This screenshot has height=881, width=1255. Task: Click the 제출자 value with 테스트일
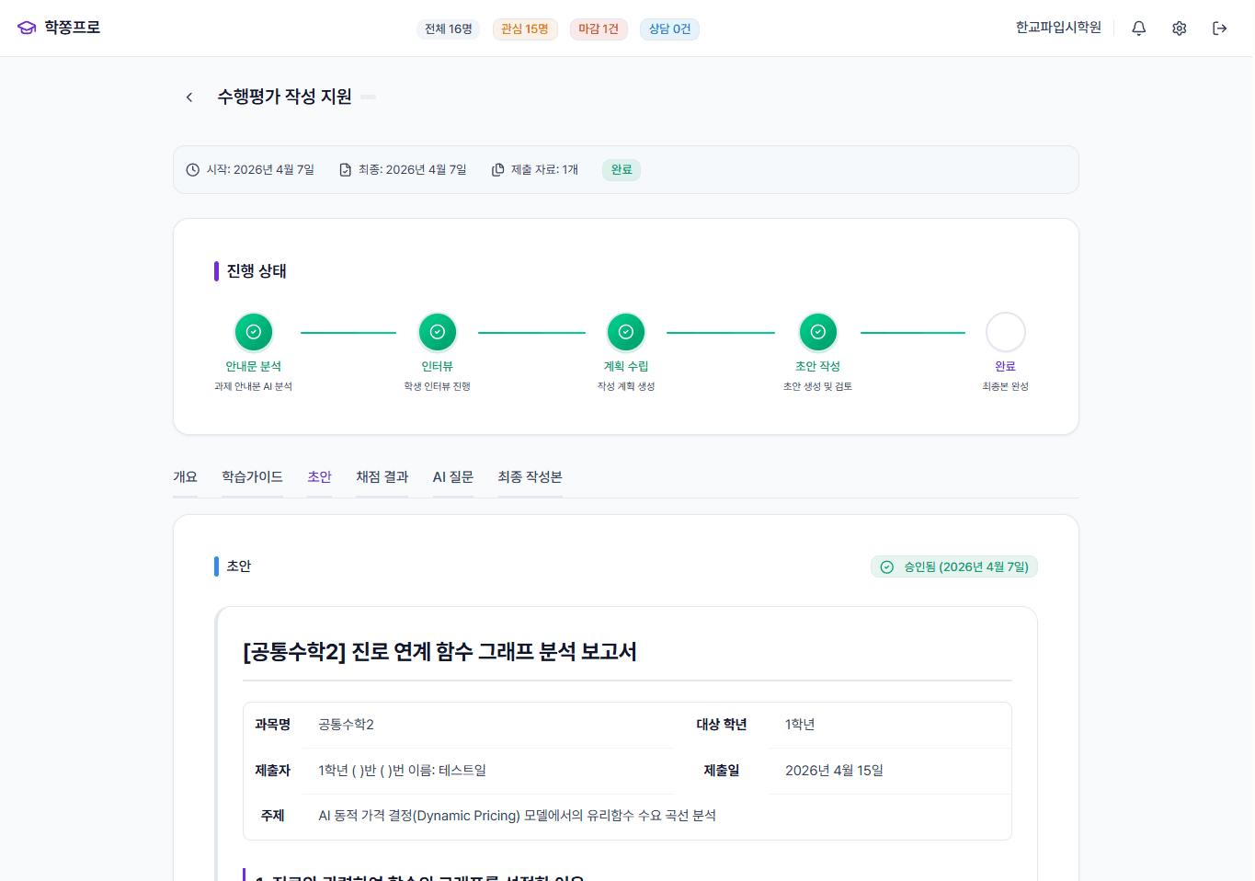click(x=403, y=771)
